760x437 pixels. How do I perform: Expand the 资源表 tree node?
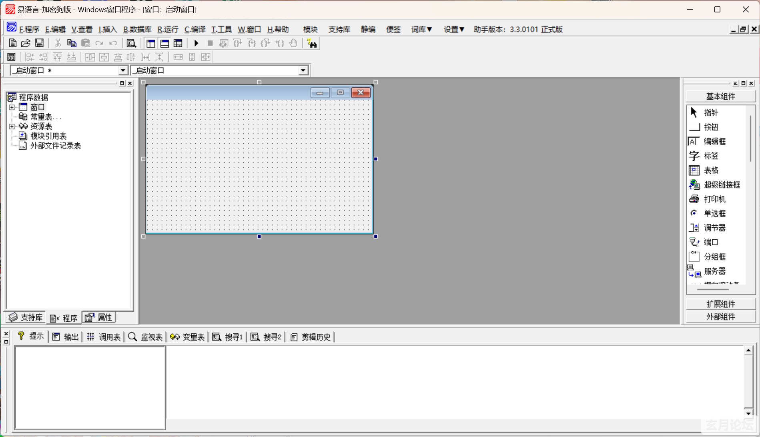point(12,126)
